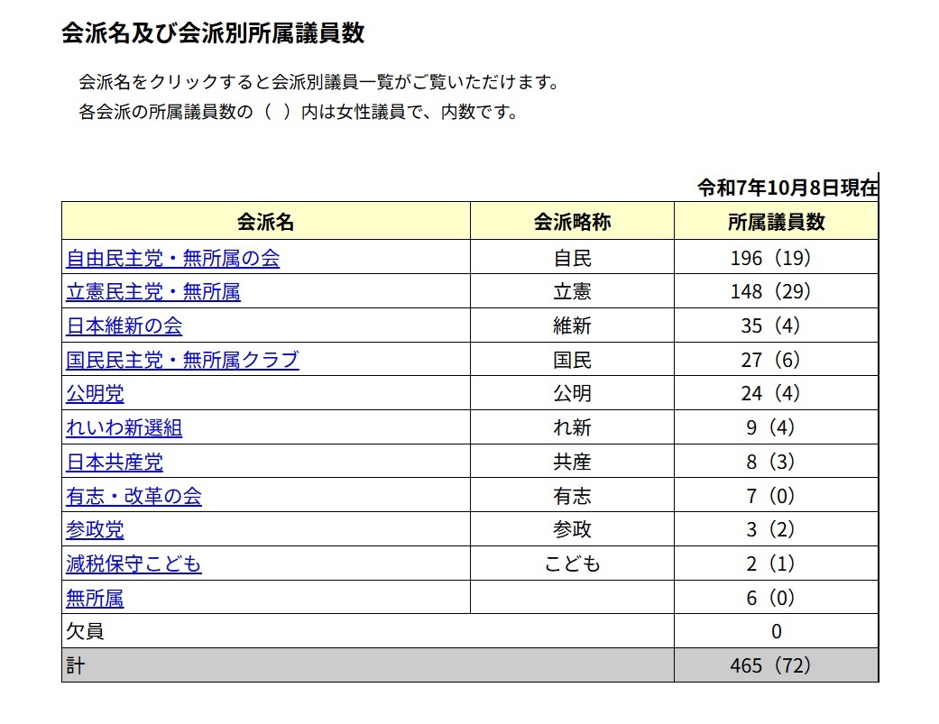Screen dimensions: 939x724
Task: Select the abbreviation cell 公明
Action: pyautogui.click(x=573, y=394)
